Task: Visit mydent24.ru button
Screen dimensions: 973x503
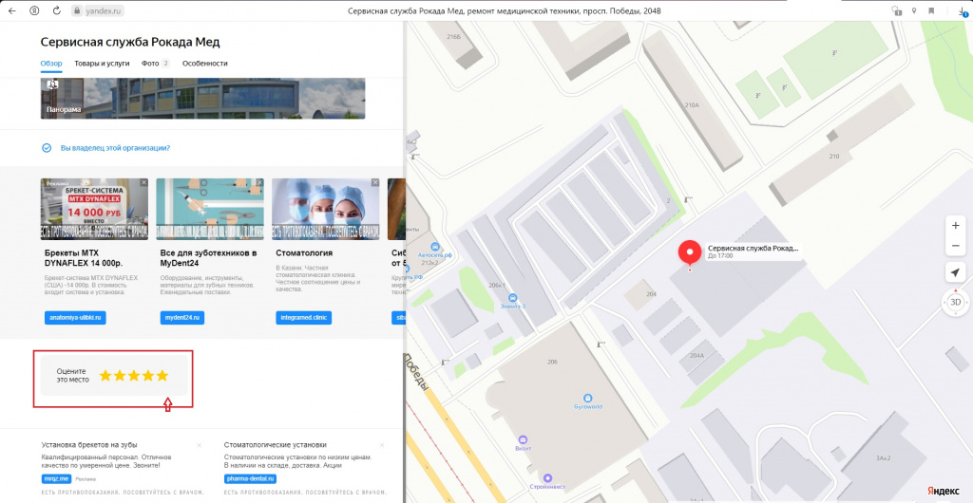Action: coord(181,318)
